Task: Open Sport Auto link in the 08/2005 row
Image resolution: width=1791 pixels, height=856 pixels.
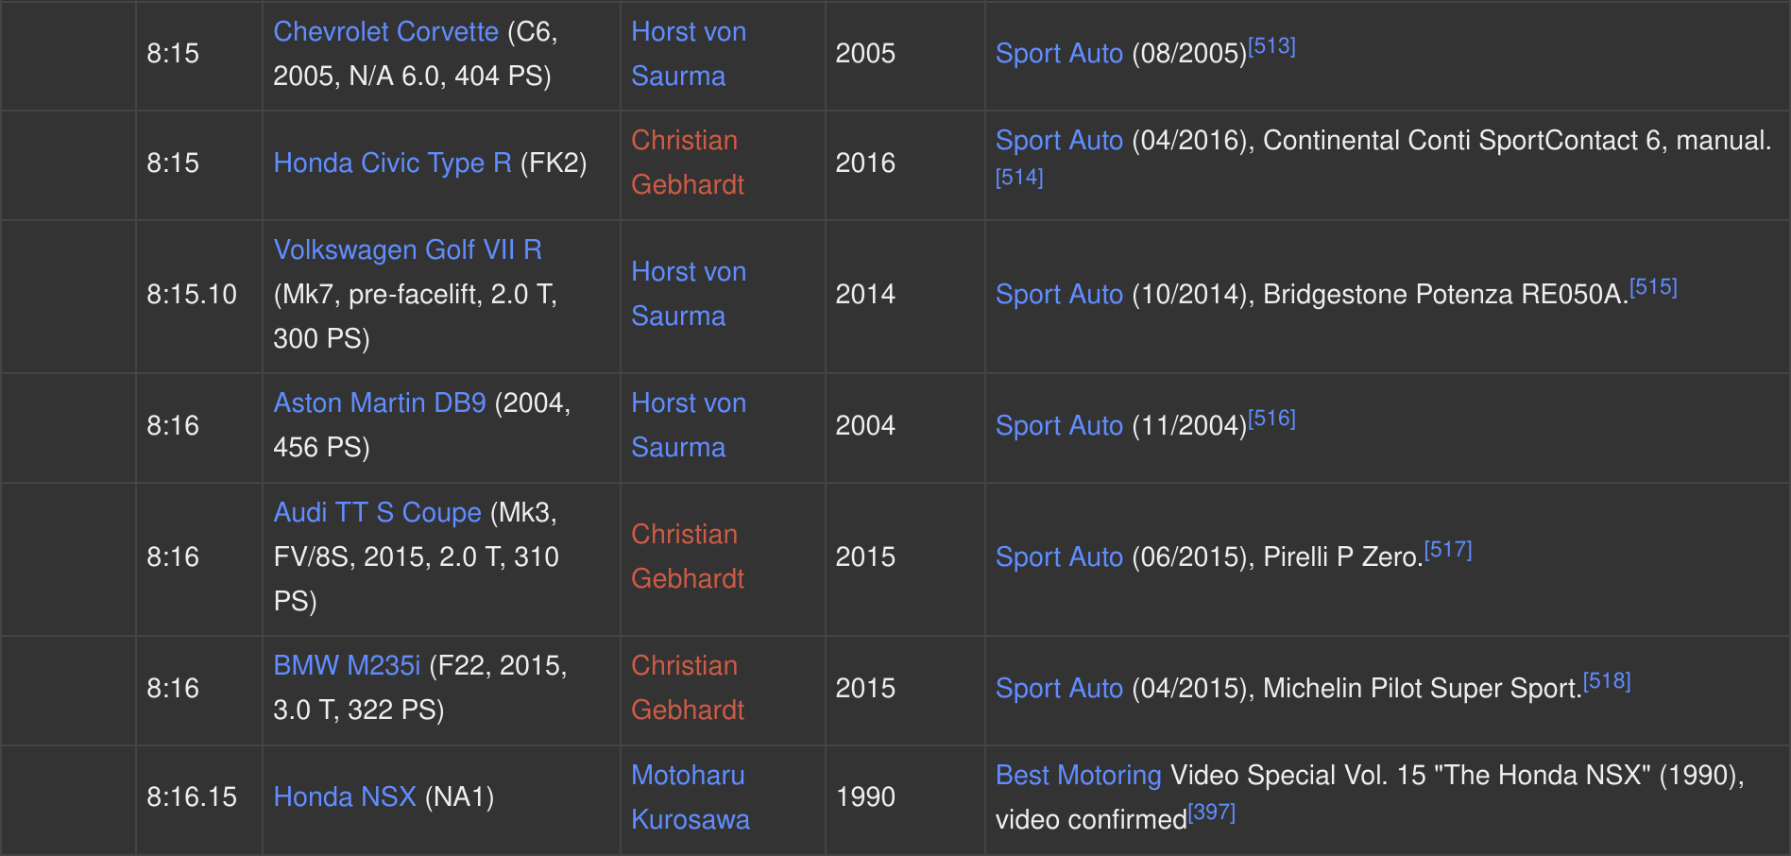Action: click(x=1059, y=53)
